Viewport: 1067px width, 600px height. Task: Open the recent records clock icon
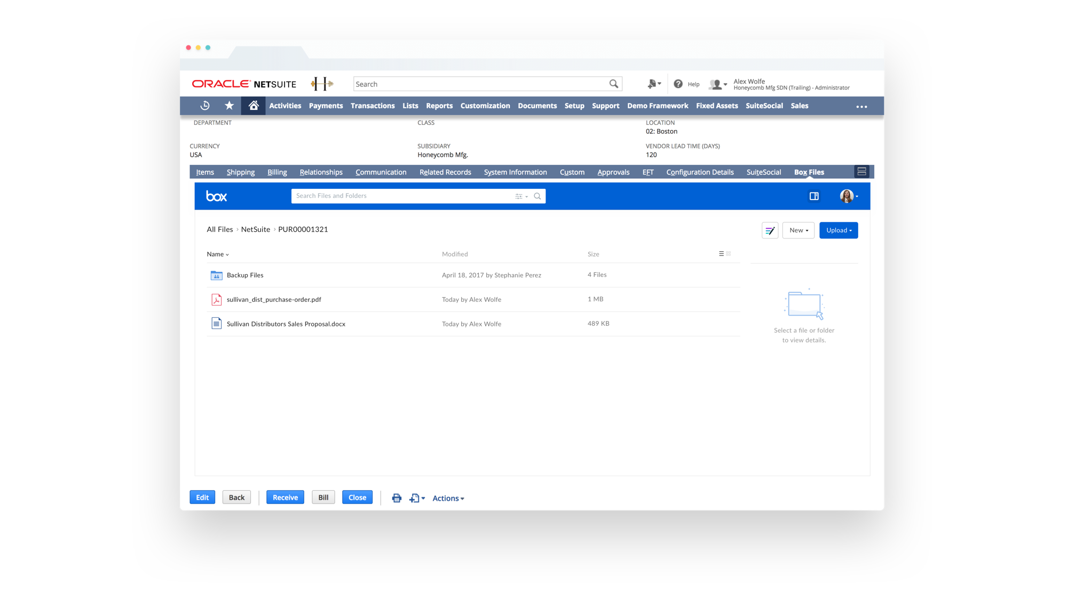coord(204,106)
